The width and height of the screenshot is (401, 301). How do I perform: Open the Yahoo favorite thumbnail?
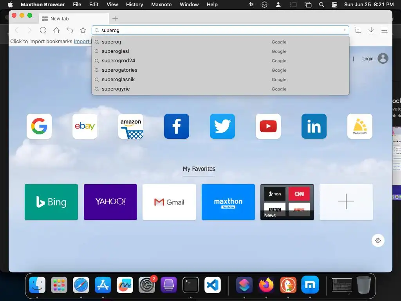pyautogui.click(x=110, y=202)
